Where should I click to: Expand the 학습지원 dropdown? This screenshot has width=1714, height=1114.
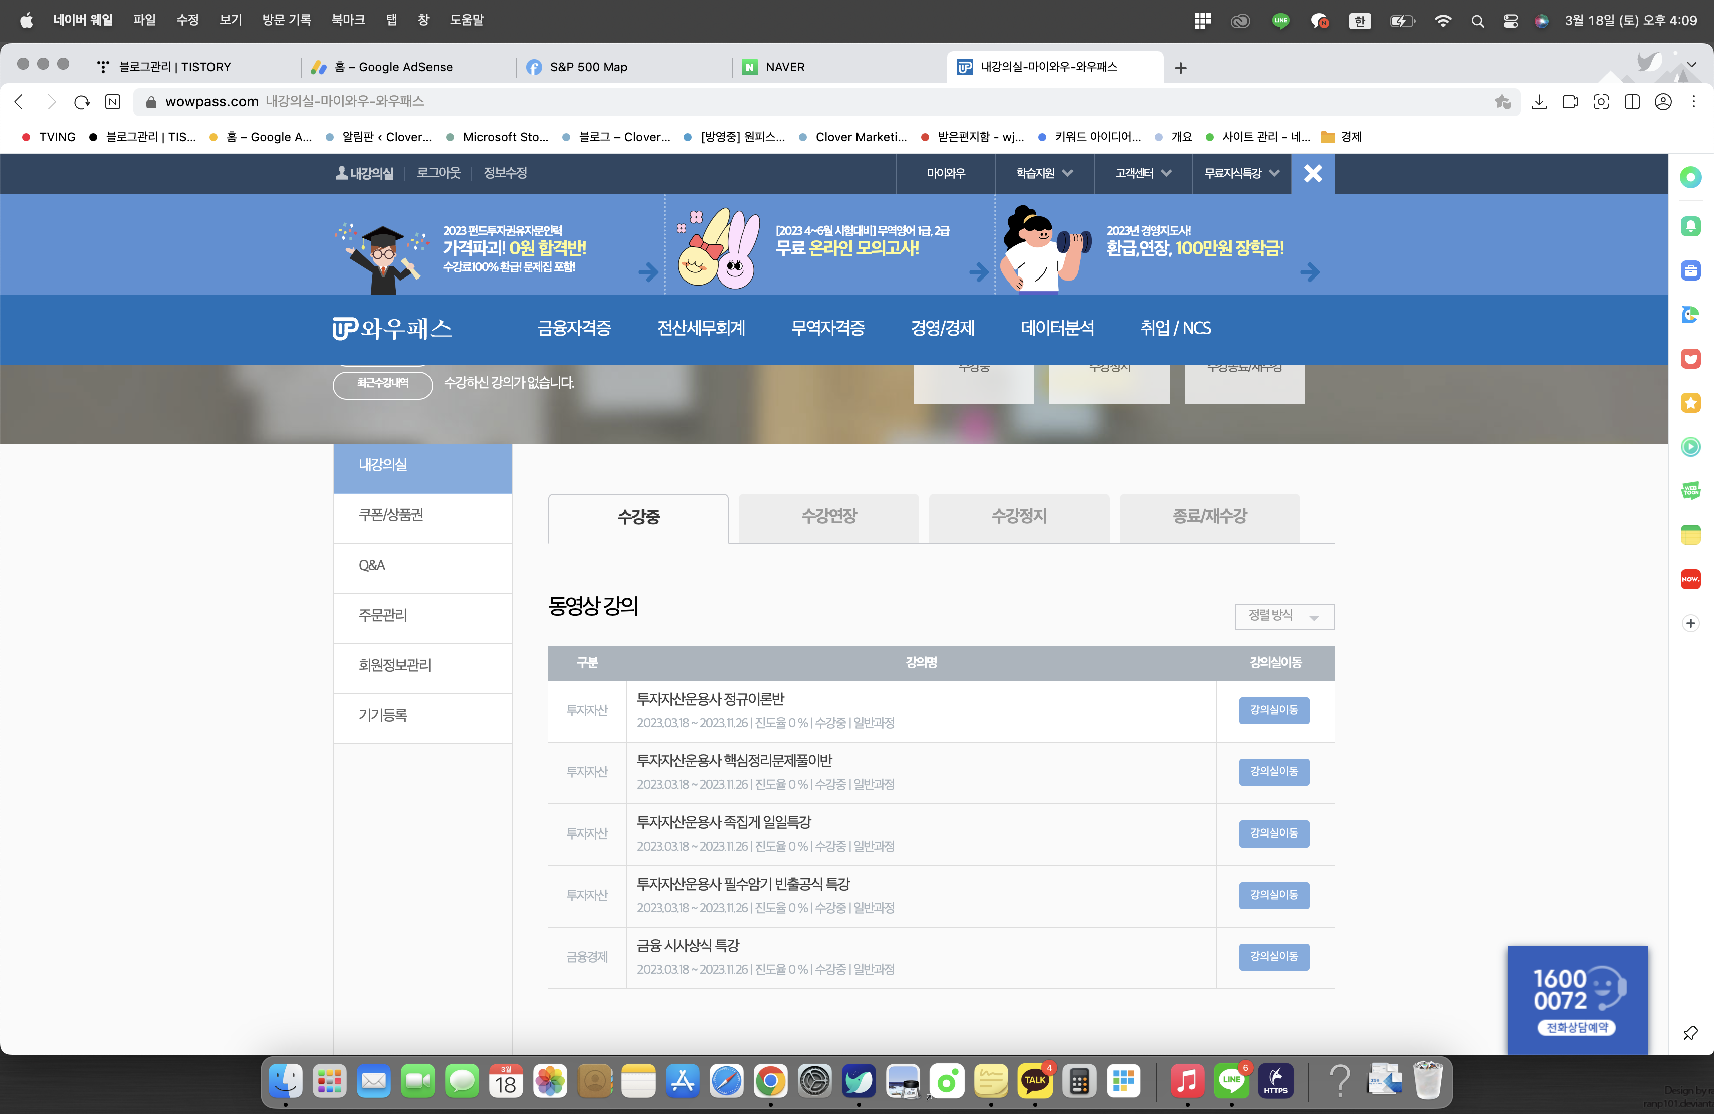[x=1044, y=173]
